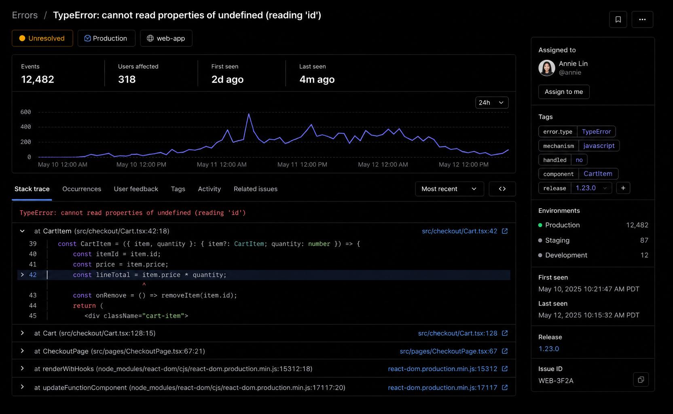Open the User feedback tab
This screenshot has height=414, width=673.
coord(136,189)
